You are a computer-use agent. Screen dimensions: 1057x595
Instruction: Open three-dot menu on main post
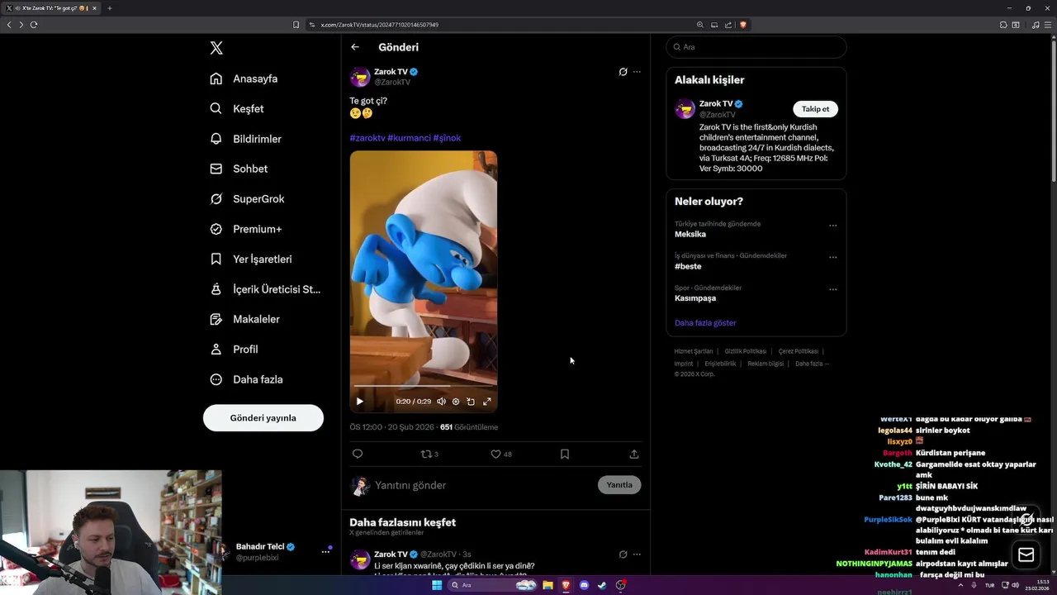tap(637, 72)
